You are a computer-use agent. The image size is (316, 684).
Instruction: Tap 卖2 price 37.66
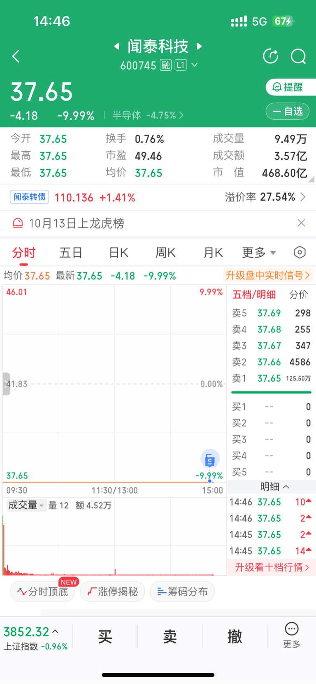tap(269, 362)
